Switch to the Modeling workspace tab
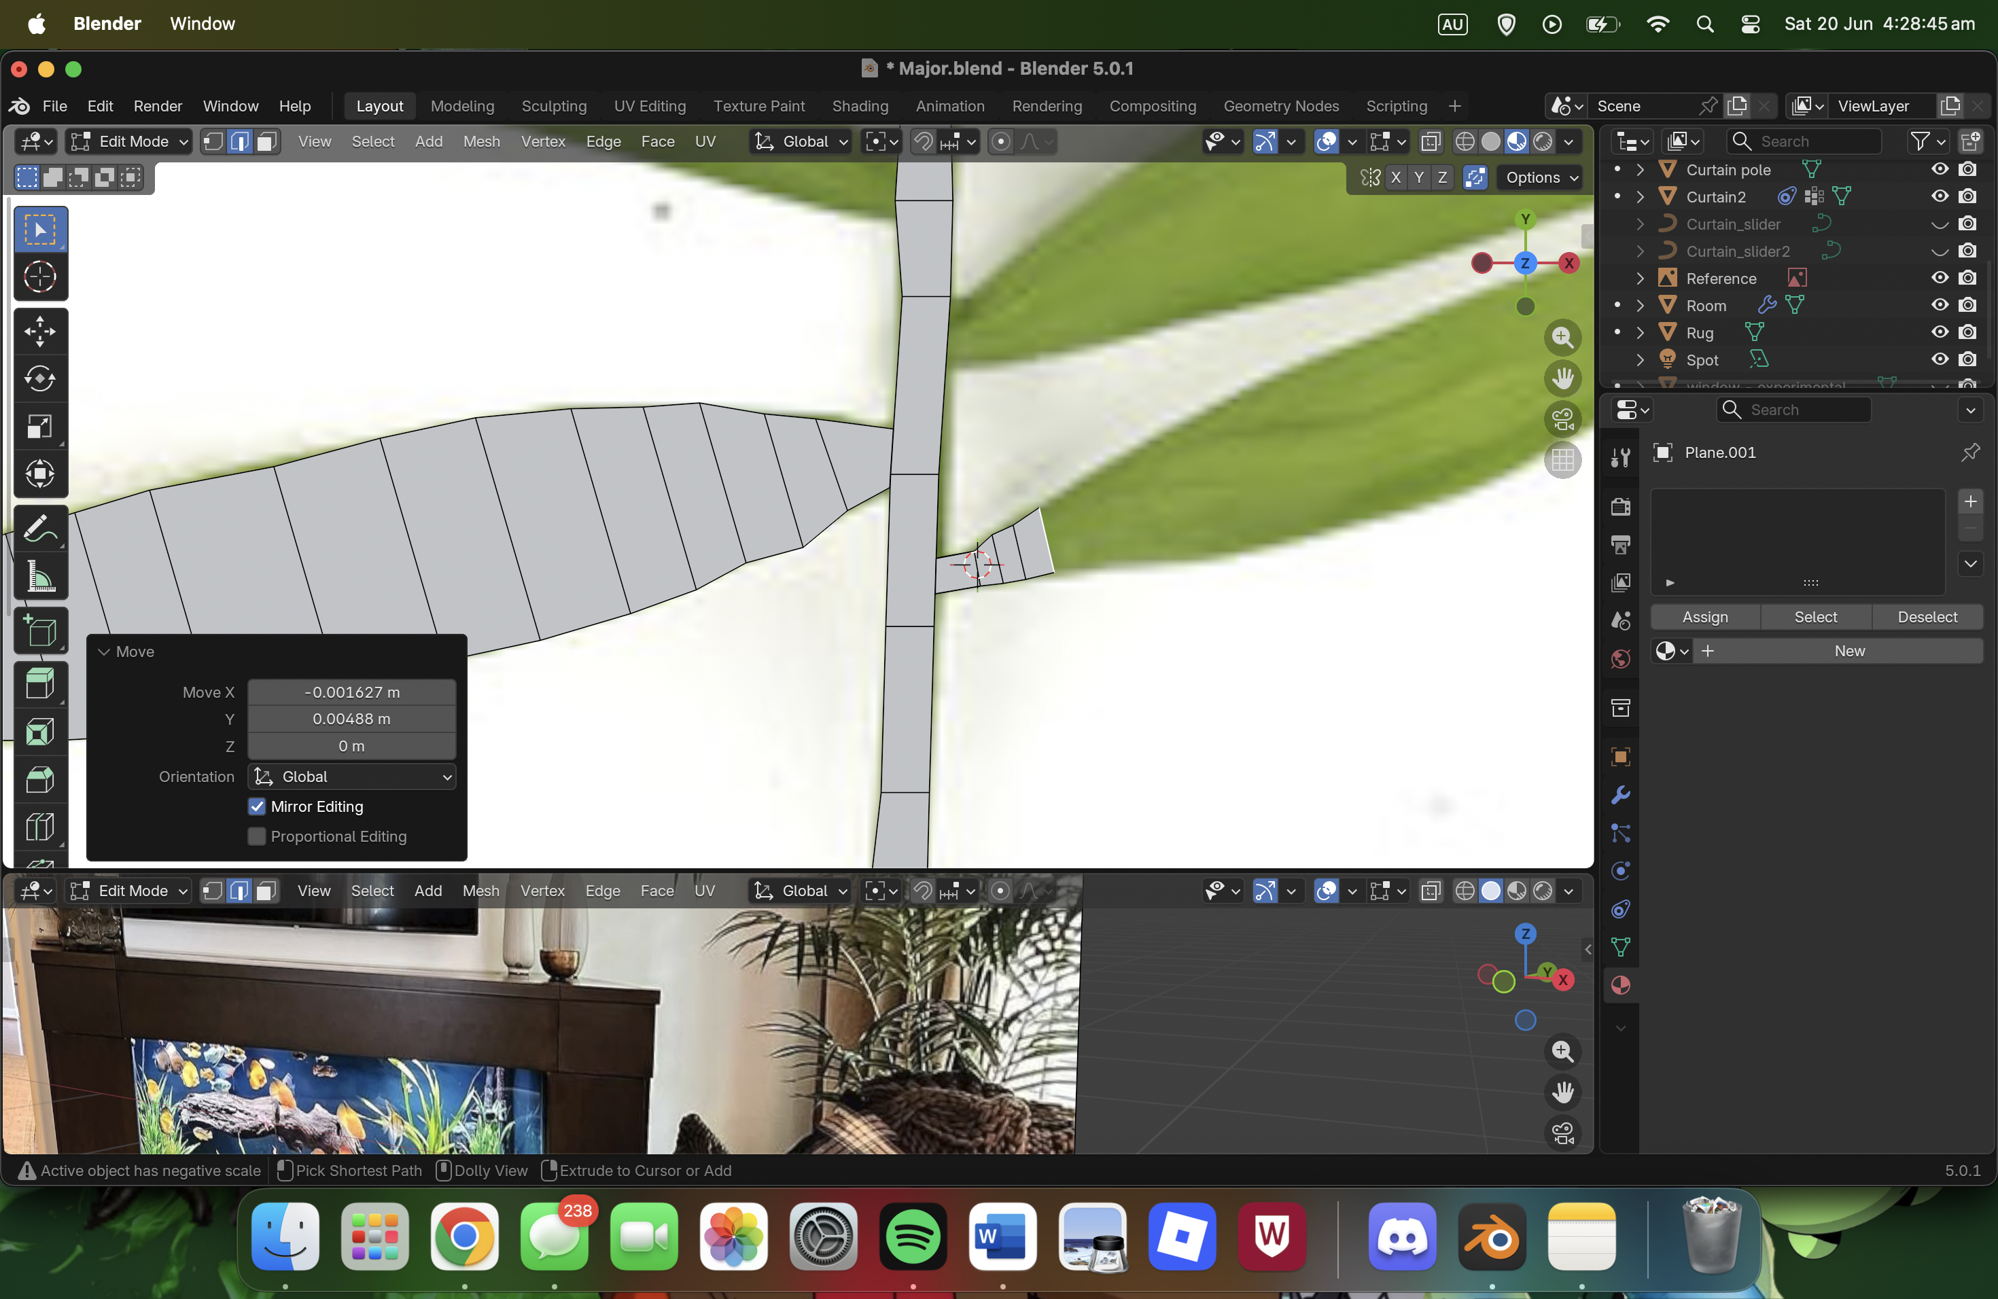The width and height of the screenshot is (1998, 1299). tap(463, 106)
